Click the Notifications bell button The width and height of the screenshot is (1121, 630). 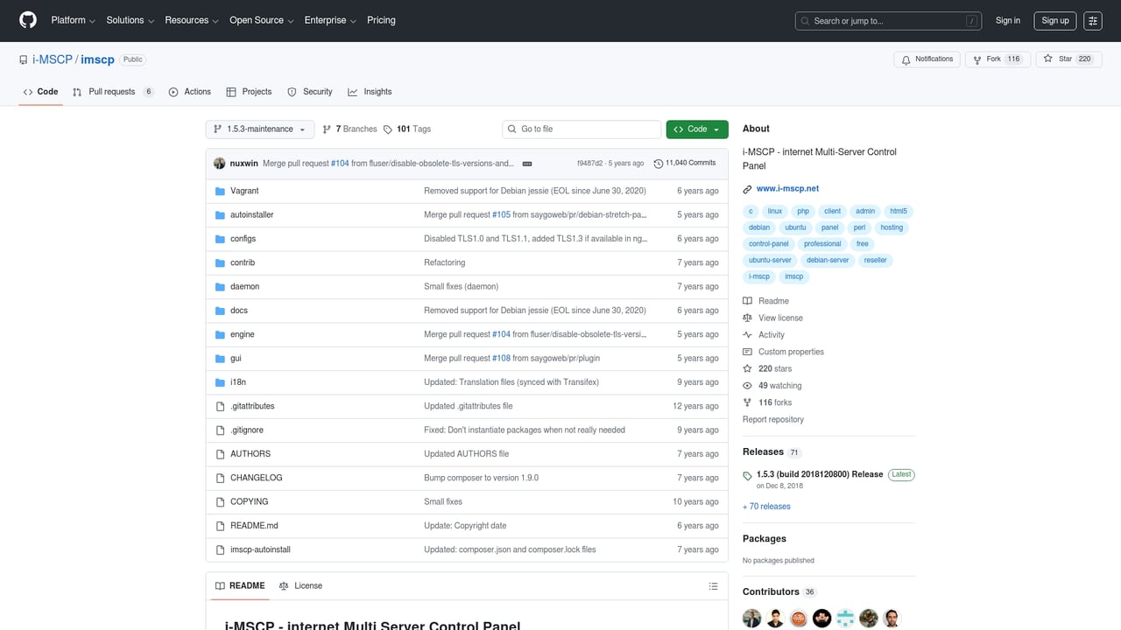[x=927, y=59]
